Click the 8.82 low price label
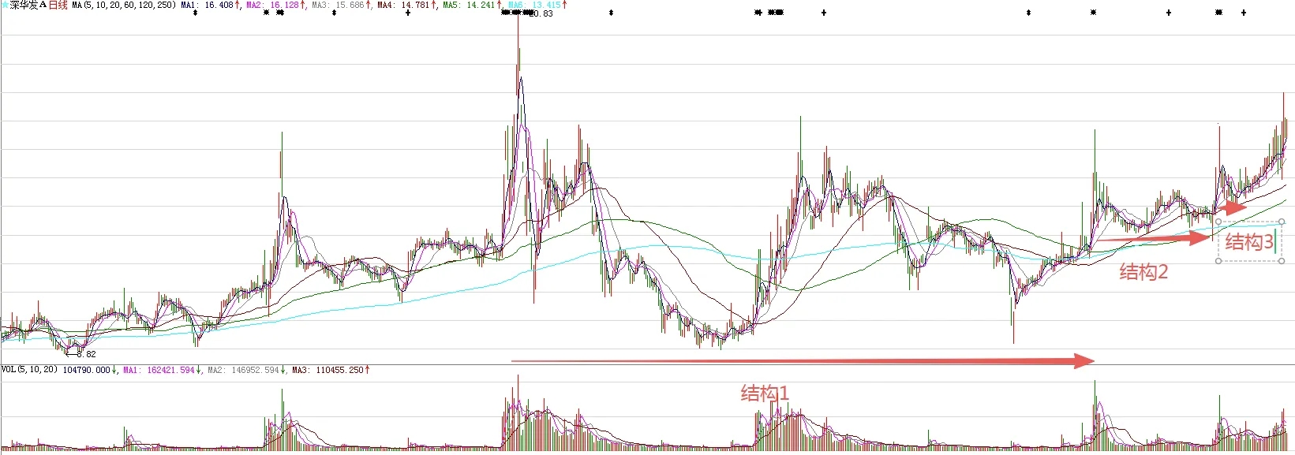The height and width of the screenshot is (455, 1295). tap(87, 355)
